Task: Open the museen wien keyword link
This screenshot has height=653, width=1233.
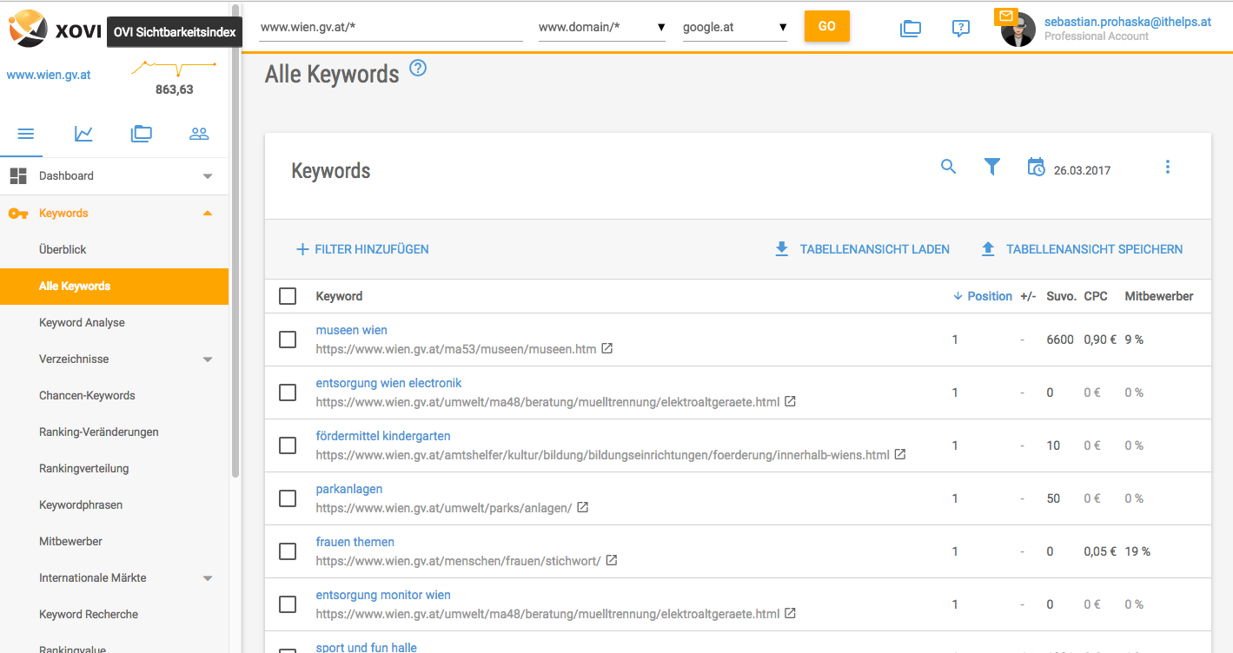Action: tap(352, 331)
